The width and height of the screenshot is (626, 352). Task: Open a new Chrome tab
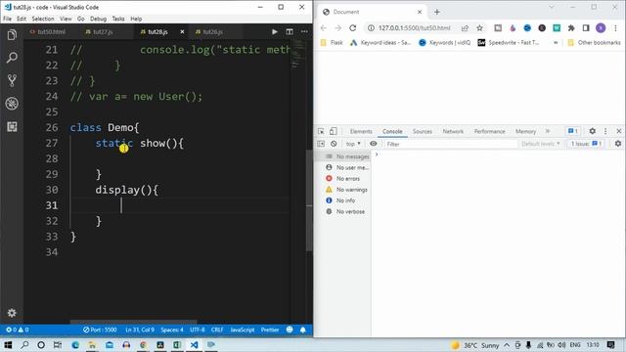(437, 12)
